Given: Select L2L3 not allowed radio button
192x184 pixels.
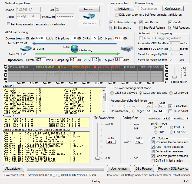Looking at the screenshot, I should [x=112, y=93].
